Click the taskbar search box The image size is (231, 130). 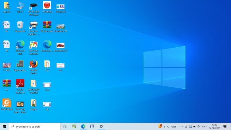(35, 127)
